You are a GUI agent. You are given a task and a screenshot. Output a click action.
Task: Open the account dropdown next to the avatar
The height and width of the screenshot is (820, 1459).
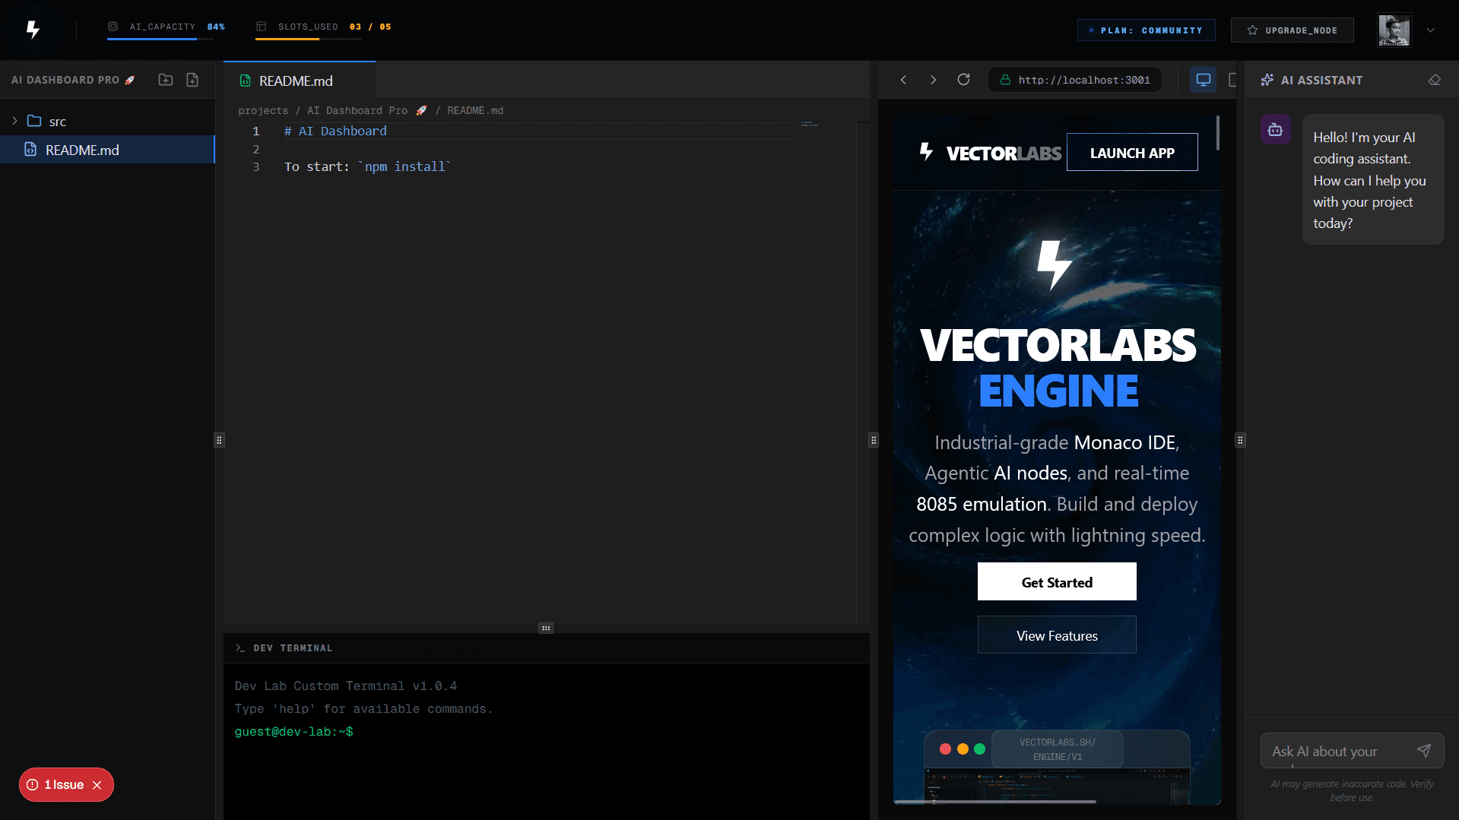pos(1431,30)
